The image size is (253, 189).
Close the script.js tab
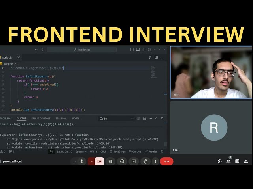click(x=19, y=57)
